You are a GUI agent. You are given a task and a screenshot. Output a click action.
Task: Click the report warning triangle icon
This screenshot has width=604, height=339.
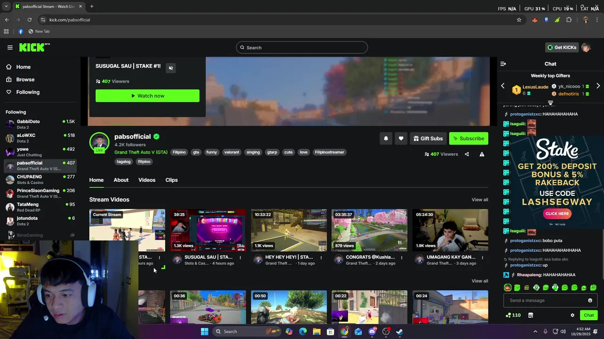point(482,154)
